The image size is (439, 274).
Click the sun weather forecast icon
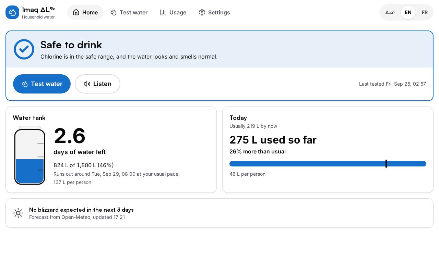coord(18,213)
